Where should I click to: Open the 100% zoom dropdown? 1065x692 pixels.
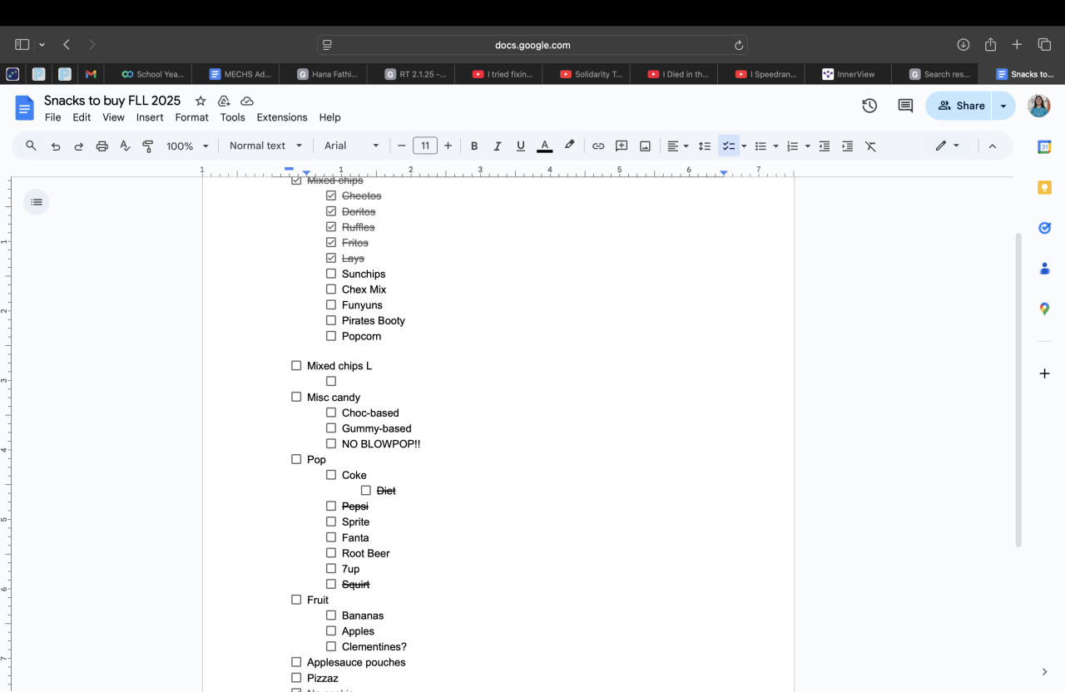pyautogui.click(x=187, y=146)
